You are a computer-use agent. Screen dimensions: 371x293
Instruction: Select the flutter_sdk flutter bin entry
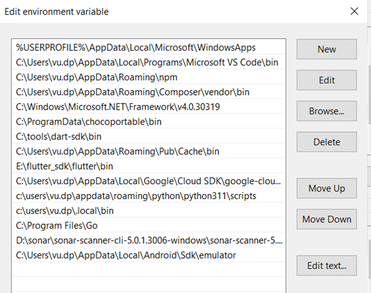pos(64,166)
